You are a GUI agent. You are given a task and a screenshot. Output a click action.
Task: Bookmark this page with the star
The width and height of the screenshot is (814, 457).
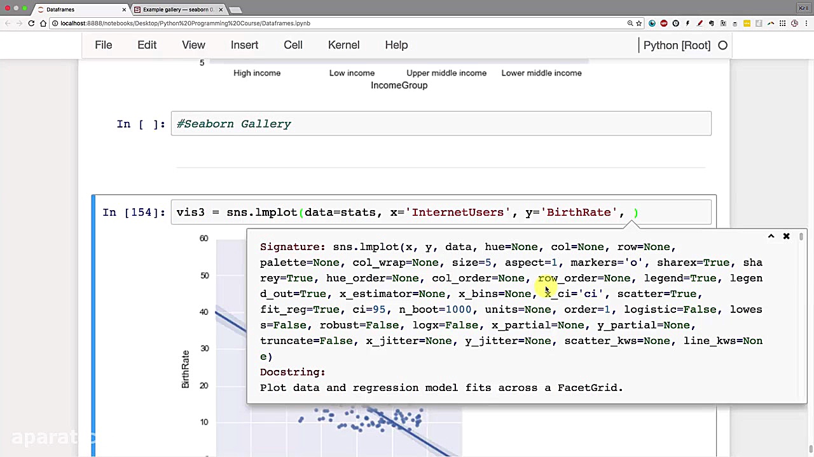click(638, 23)
